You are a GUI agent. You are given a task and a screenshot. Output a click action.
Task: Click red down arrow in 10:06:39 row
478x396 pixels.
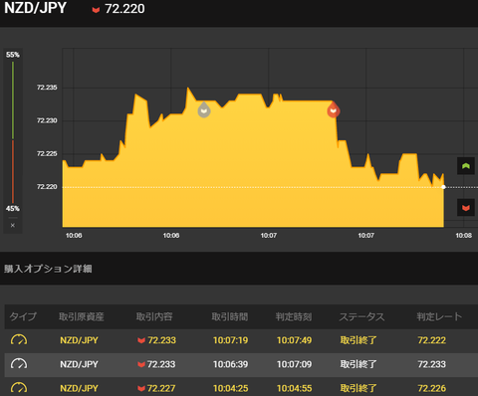click(x=141, y=365)
